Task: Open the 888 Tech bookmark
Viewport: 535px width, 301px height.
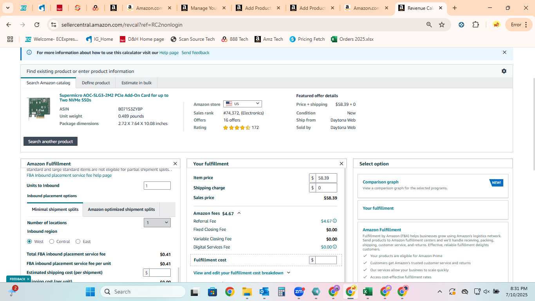Action: [235, 39]
